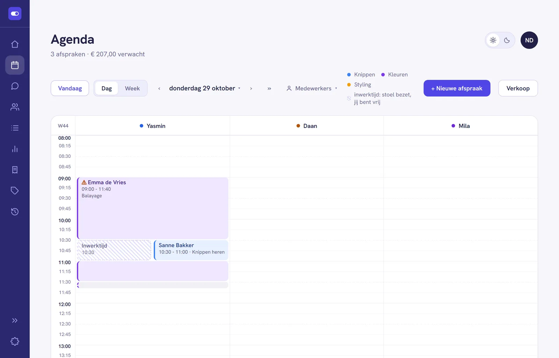Select the Dag view tab
The height and width of the screenshot is (358, 559).
(x=107, y=88)
